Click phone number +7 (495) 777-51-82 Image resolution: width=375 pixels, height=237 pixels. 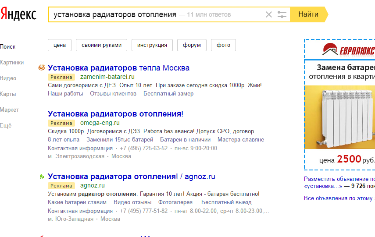click(x=144, y=211)
